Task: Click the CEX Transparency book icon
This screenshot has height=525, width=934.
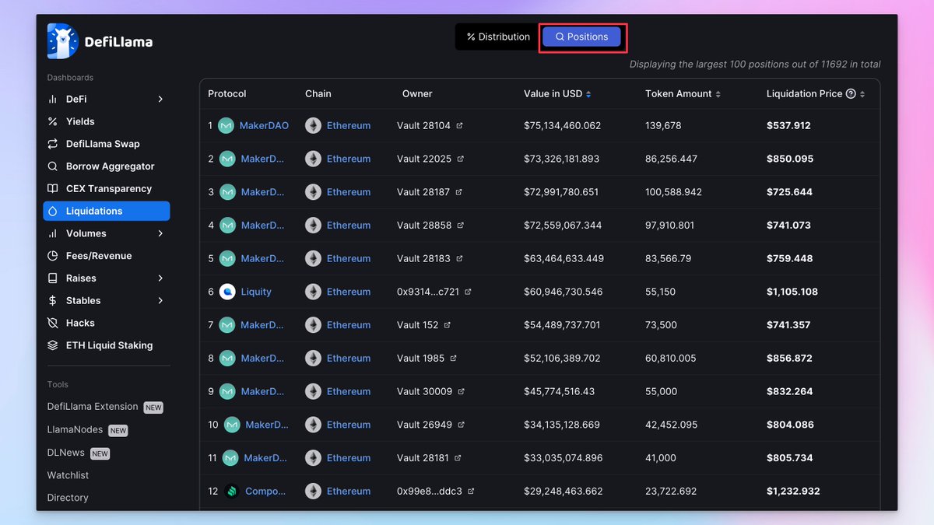Action: coord(53,189)
